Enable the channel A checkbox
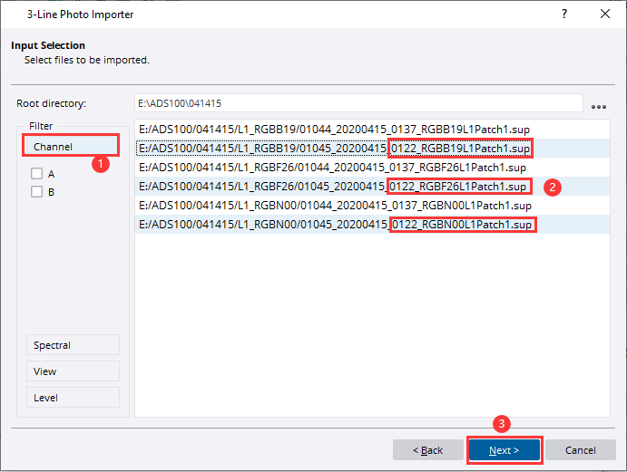This screenshot has width=627, height=472. (x=37, y=174)
